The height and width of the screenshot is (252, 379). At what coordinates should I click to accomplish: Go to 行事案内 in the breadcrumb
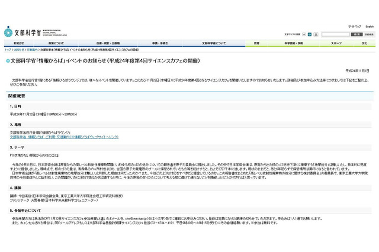[32, 50]
